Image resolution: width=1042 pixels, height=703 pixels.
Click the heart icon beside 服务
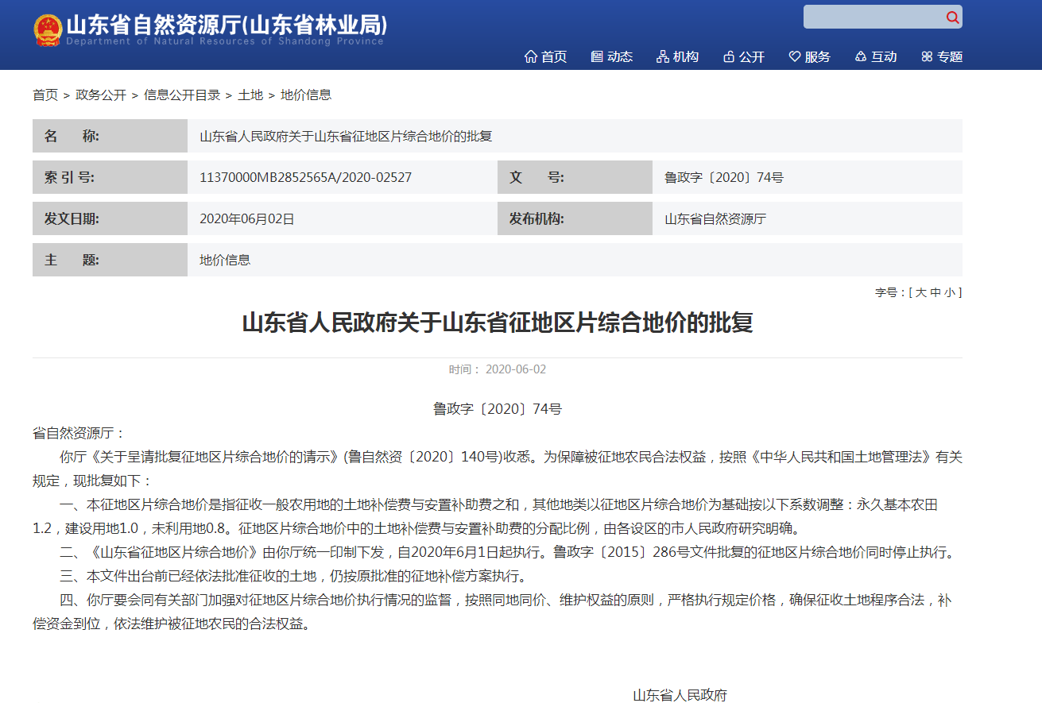(x=795, y=56)
